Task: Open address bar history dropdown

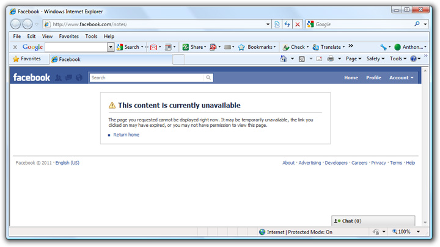Action: (x=268, y=24)
